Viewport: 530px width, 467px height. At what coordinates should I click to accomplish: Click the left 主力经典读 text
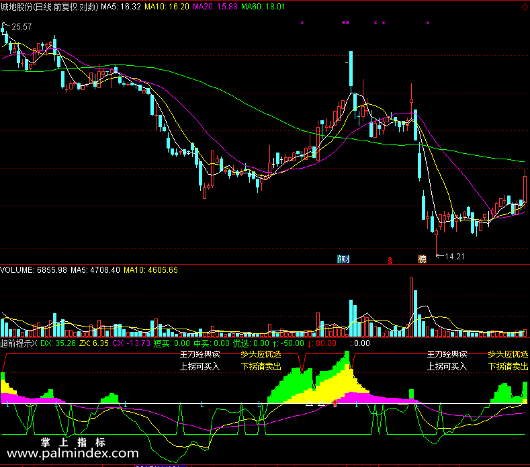200,354
